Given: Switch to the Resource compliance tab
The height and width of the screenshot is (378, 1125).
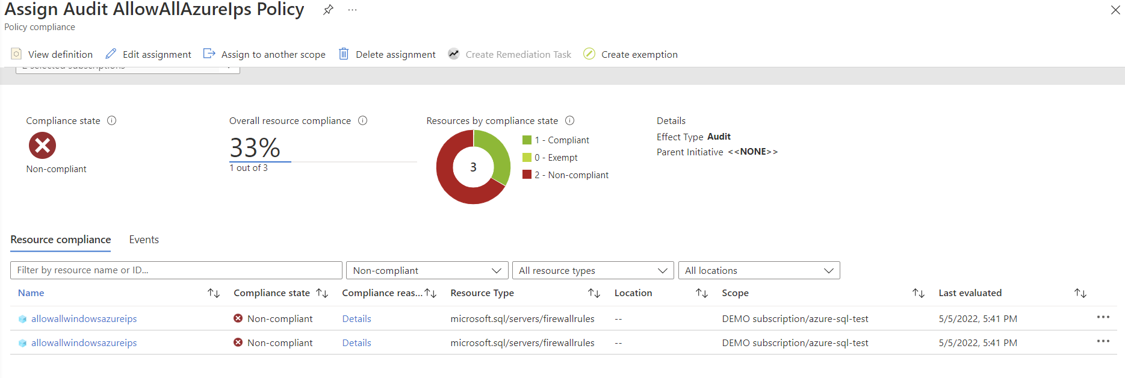Looking at the screenshot, I should tap(60, 240).
